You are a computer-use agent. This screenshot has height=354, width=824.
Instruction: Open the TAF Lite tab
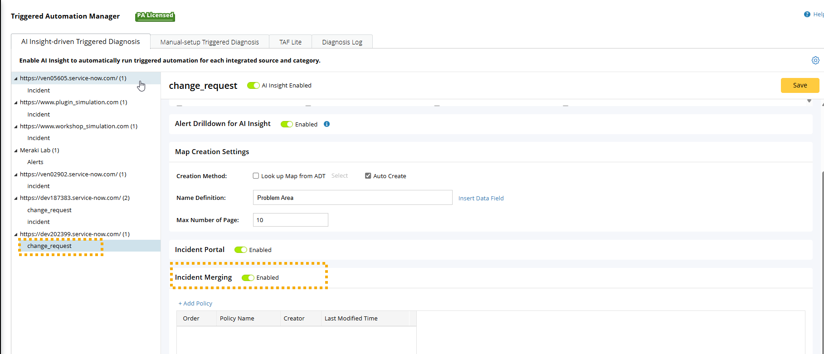pos(290,42)
